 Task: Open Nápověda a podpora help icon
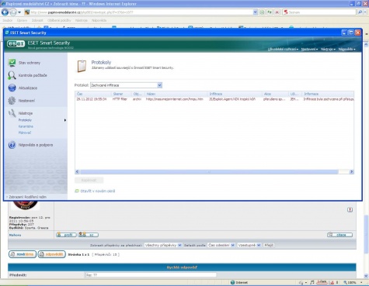(12, 145)
